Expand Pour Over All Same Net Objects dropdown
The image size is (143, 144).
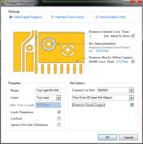(131, 98)
